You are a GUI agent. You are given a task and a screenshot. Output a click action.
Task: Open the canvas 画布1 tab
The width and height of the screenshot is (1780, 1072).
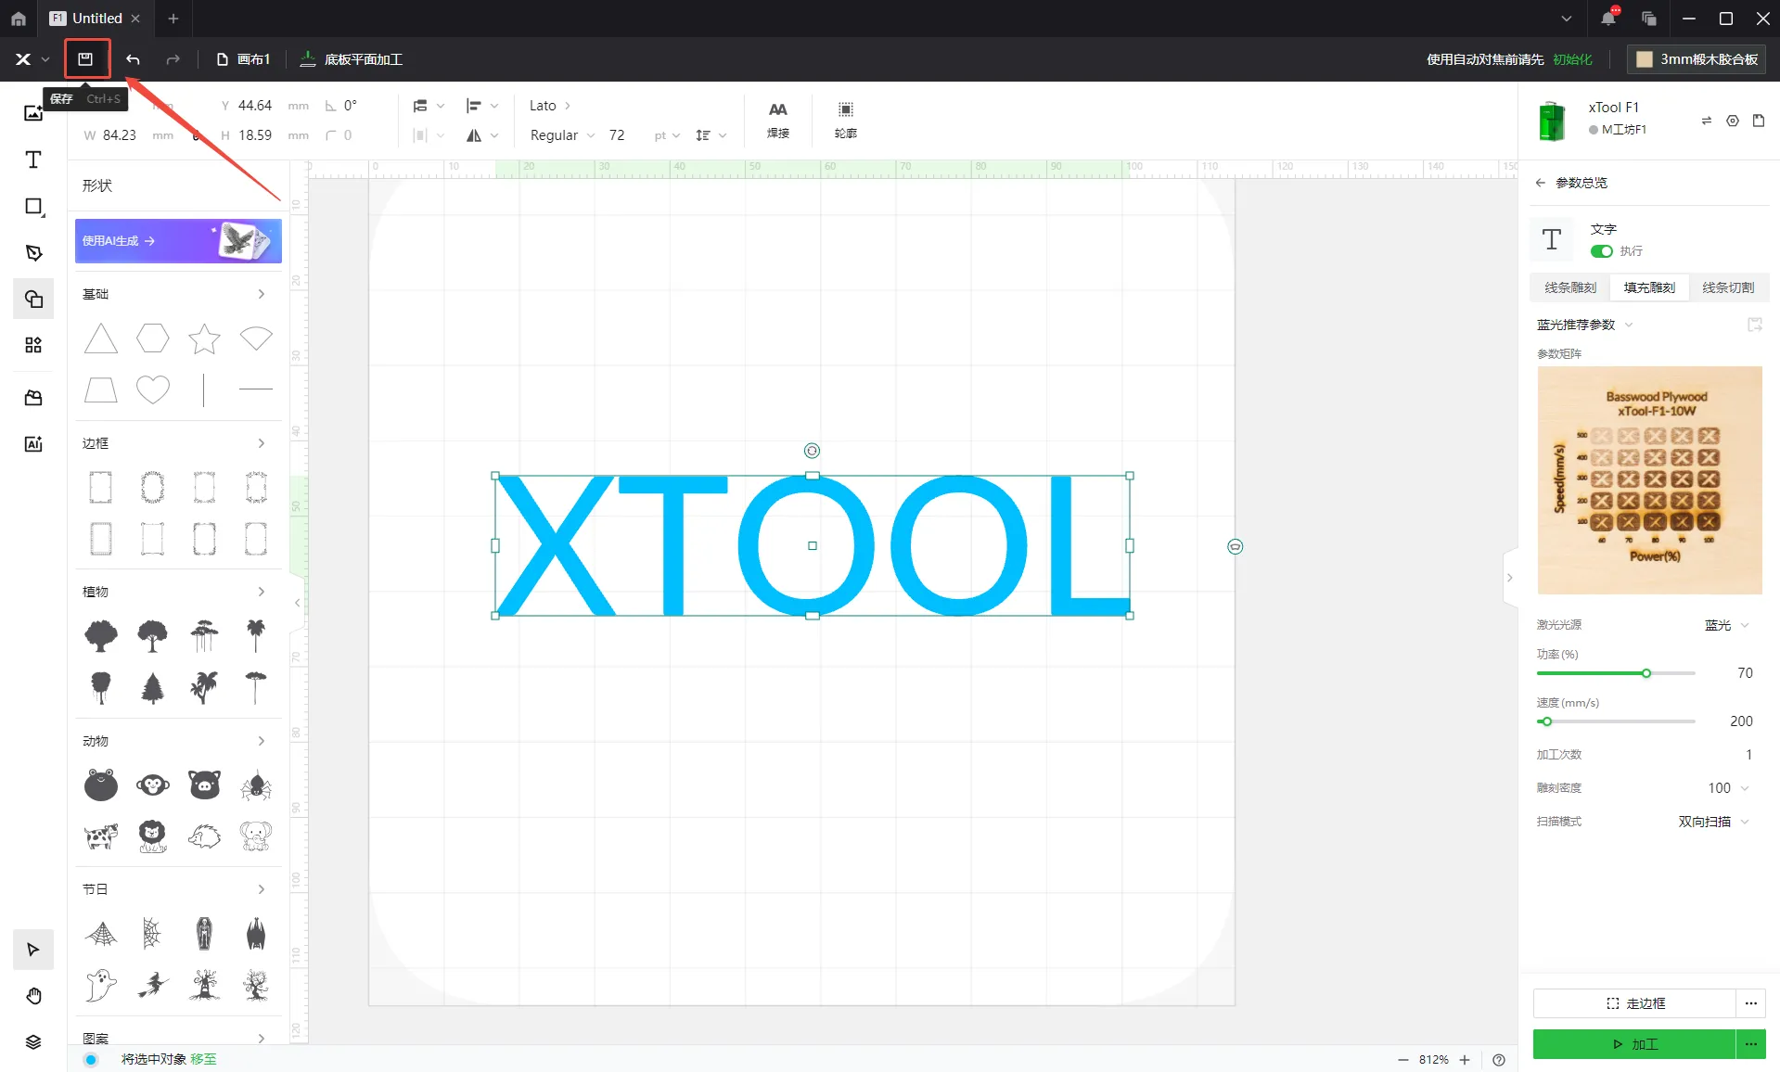243,59
